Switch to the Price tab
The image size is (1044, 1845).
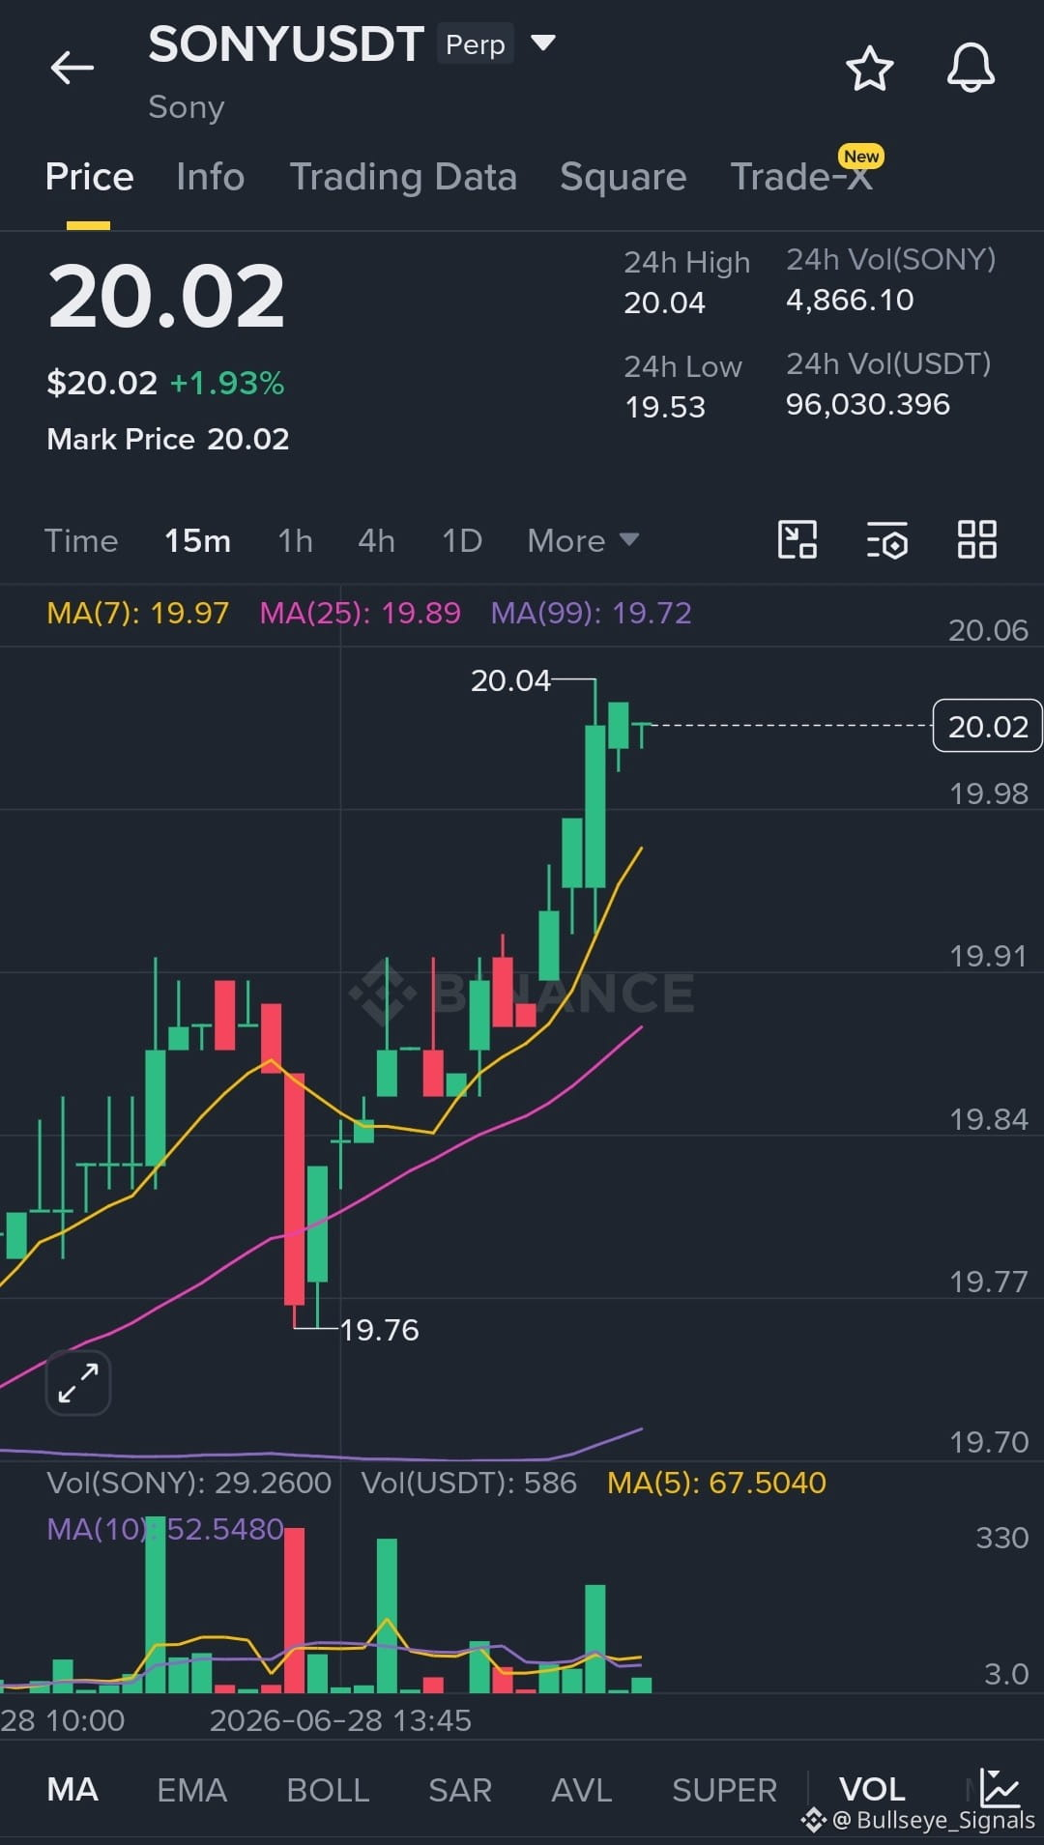pyautogui.click(x=89, y=177)
